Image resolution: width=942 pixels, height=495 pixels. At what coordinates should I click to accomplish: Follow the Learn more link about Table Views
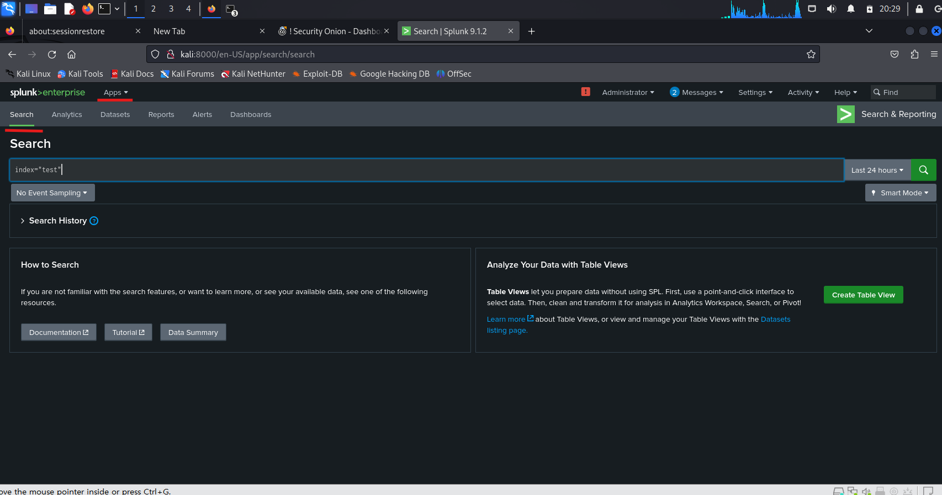[510, 319]
